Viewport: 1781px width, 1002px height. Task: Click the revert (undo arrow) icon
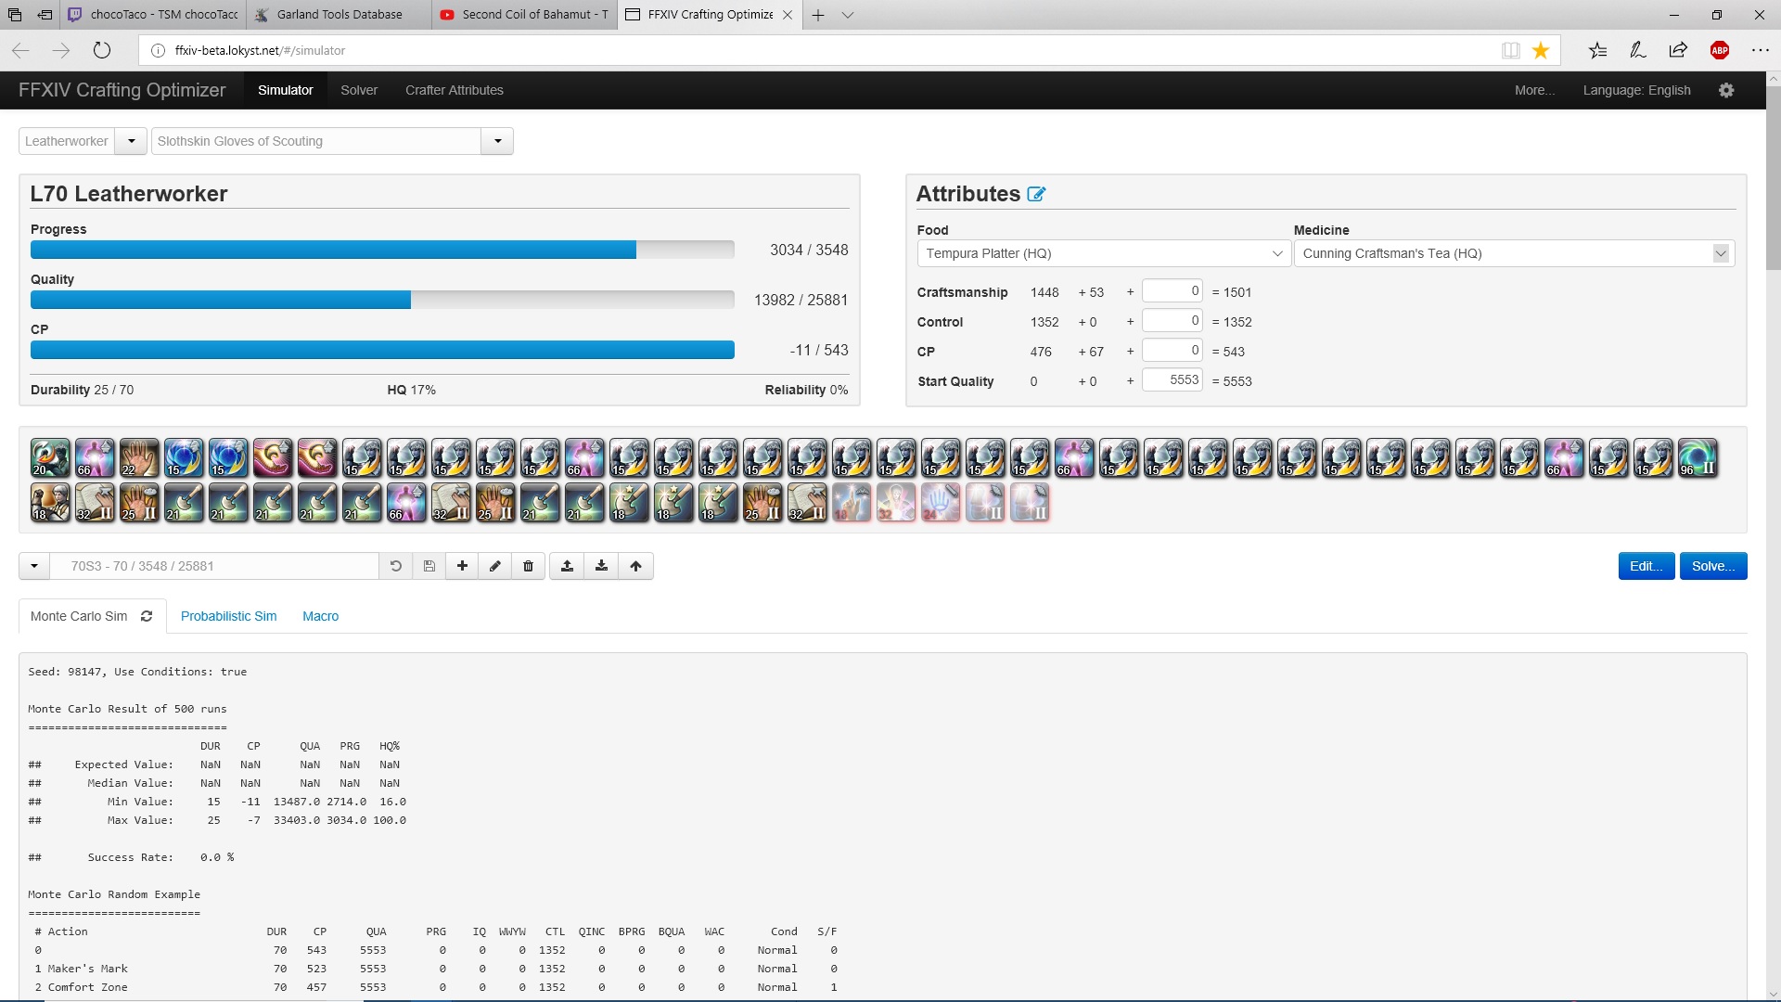(x=395, y=566)
